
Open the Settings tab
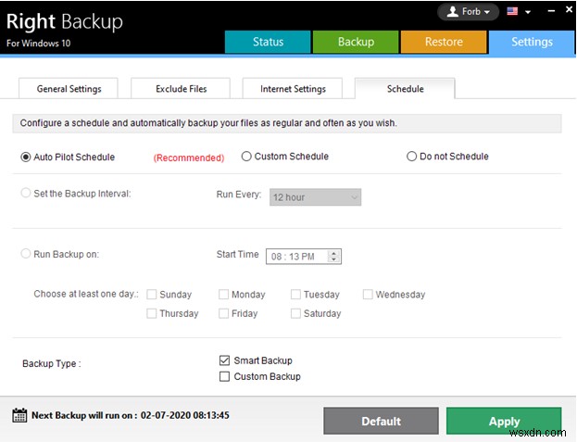(532, 42)
